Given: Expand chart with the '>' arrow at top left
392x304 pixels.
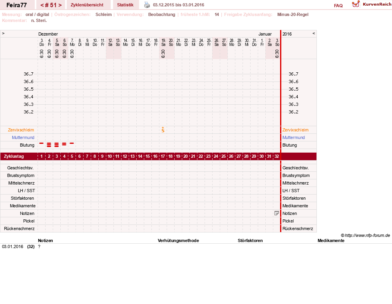Looking at the screenshot, I should tap(3, 33).
